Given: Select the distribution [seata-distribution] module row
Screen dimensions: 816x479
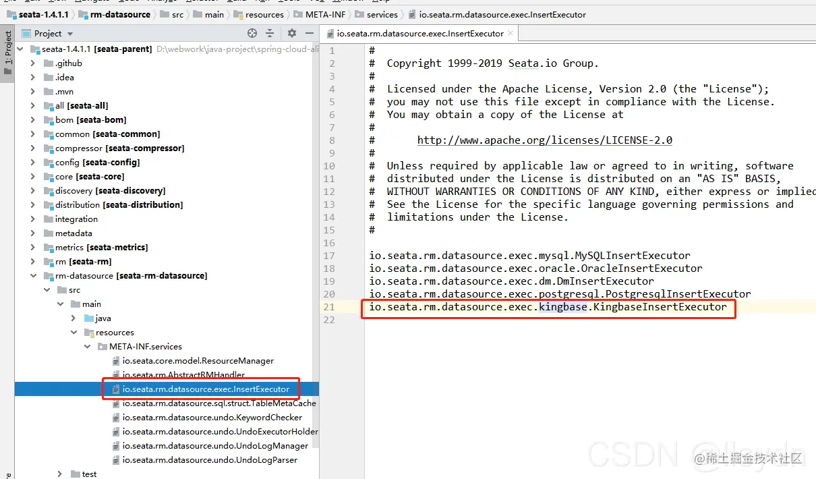Looking at the screenshot, I should 167,205.
